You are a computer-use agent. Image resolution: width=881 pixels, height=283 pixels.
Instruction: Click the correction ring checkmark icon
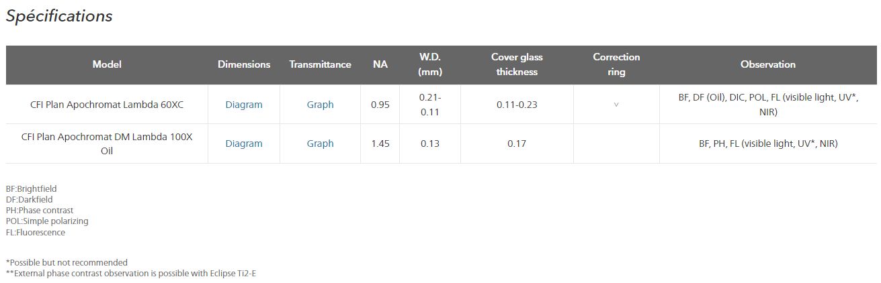[x=616, y=105]
